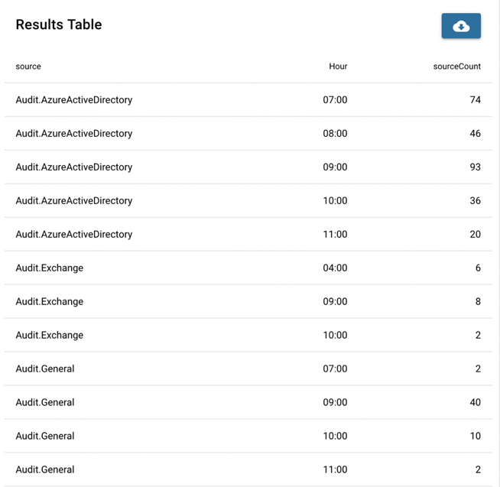
Task: Open the Audit.AzureActiveDirectory 09:00 row
Action: click(248, 167)
